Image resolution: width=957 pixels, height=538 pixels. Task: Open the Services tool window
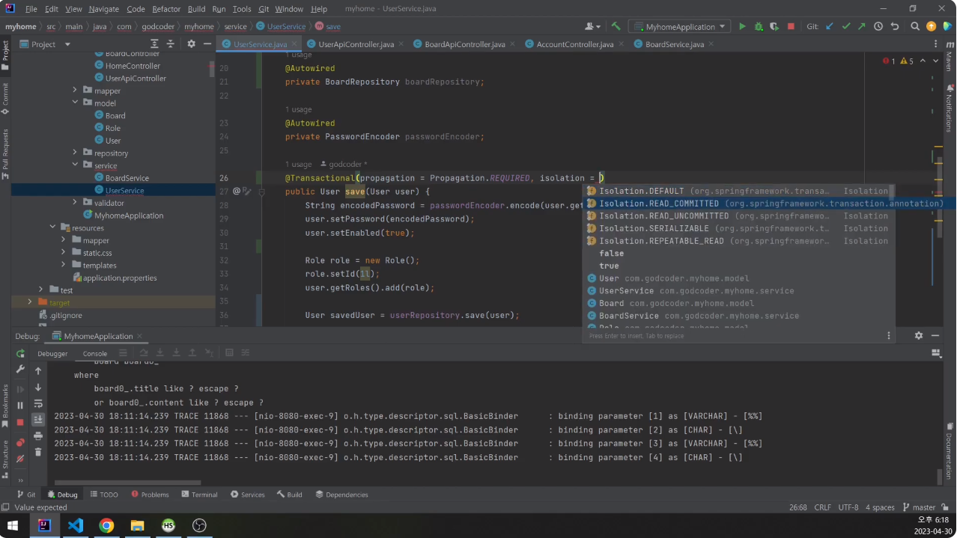(247, 495)
